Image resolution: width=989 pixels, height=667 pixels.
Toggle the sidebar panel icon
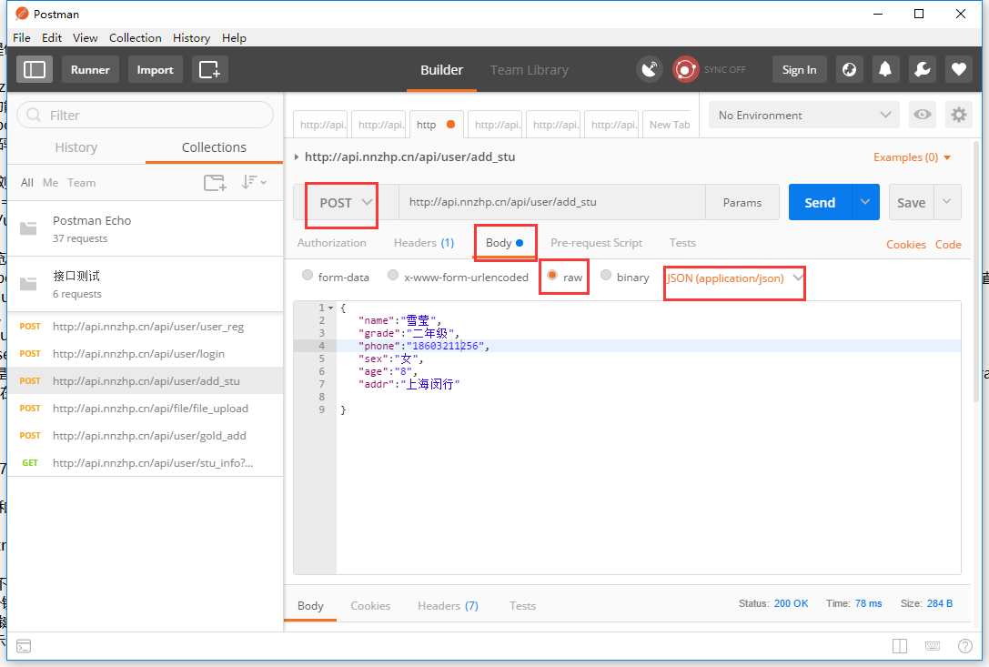(x=34, y=69)
